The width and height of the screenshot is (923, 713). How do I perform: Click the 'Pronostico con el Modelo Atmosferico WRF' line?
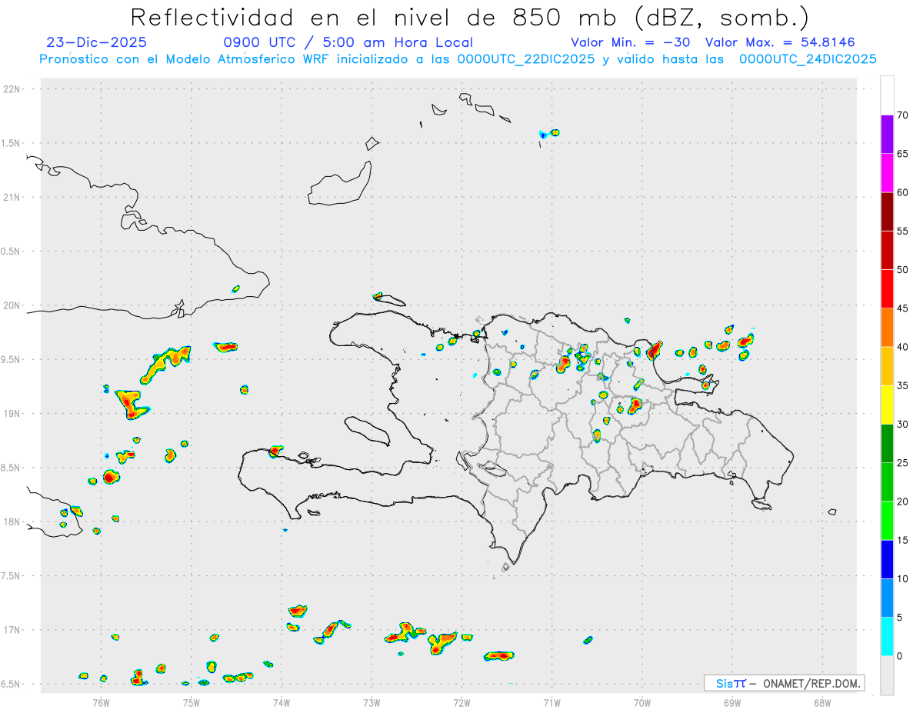coord(458,59)
